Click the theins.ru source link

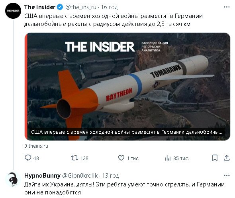pos(36,146)
